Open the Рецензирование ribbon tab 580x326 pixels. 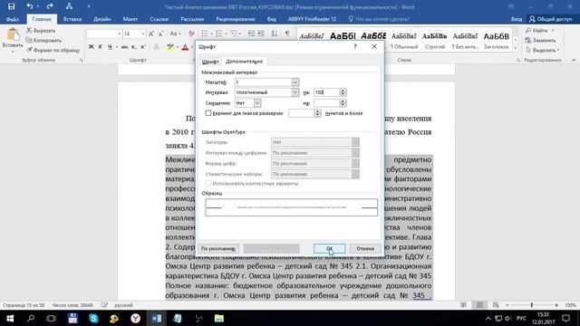pyautogui.click(x=236, y=19)
